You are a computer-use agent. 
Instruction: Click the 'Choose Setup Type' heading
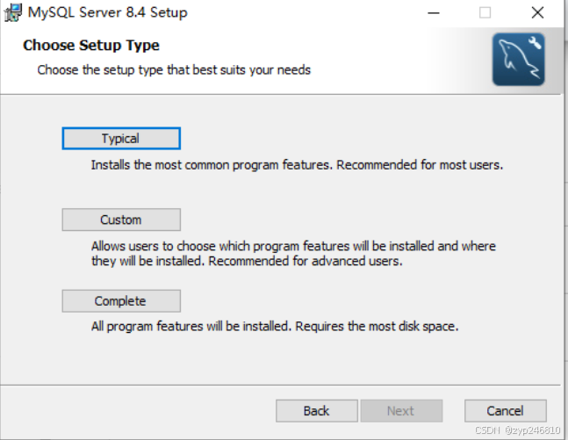point(91,46)
